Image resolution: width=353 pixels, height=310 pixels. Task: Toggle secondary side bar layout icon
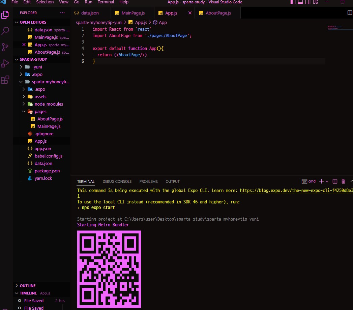(x=308, y=2)
